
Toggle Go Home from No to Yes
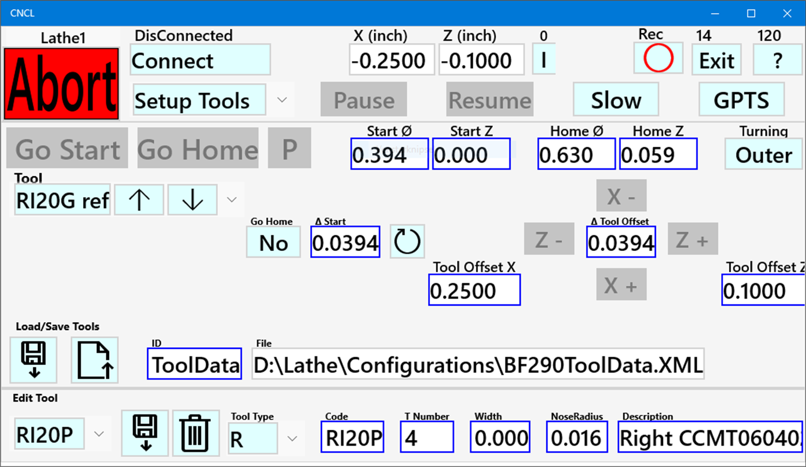coord(273,242)
